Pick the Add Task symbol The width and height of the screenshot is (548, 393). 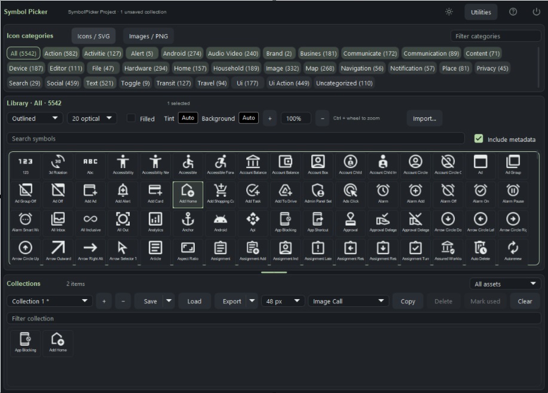click(x=253, y=194)
